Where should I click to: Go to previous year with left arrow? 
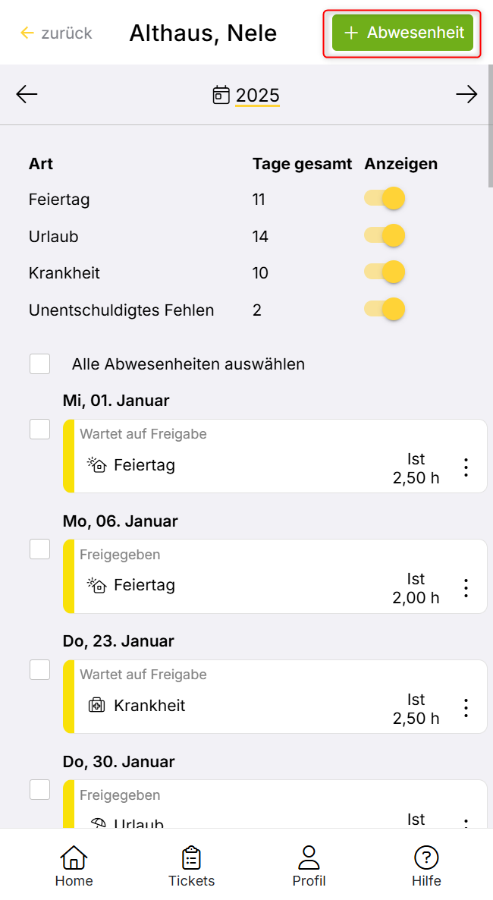27,94
